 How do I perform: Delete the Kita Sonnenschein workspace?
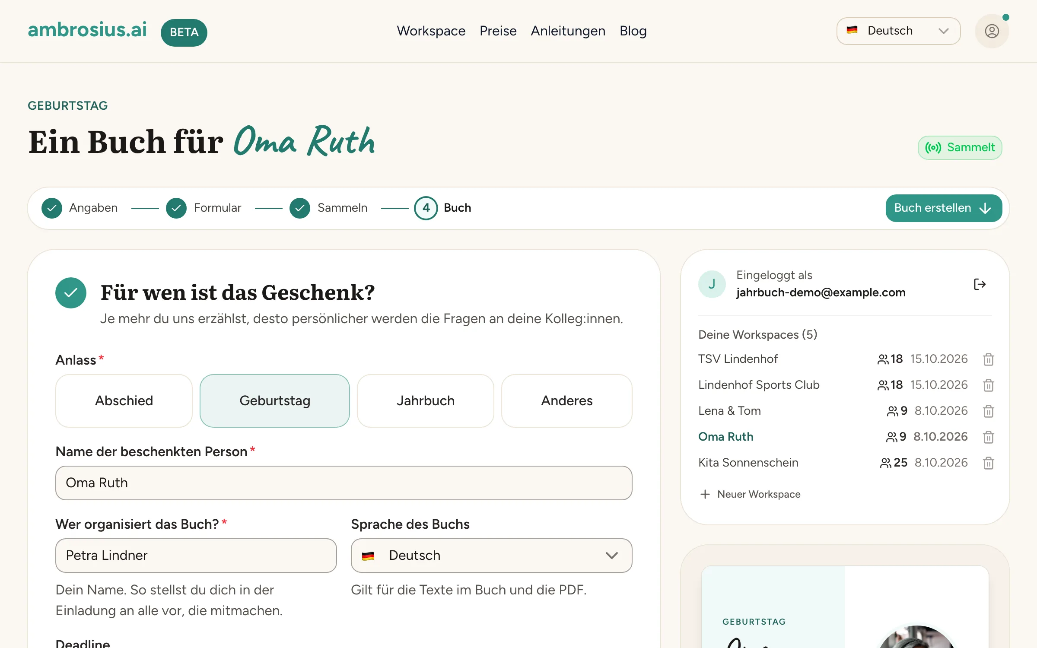[988, 463]
